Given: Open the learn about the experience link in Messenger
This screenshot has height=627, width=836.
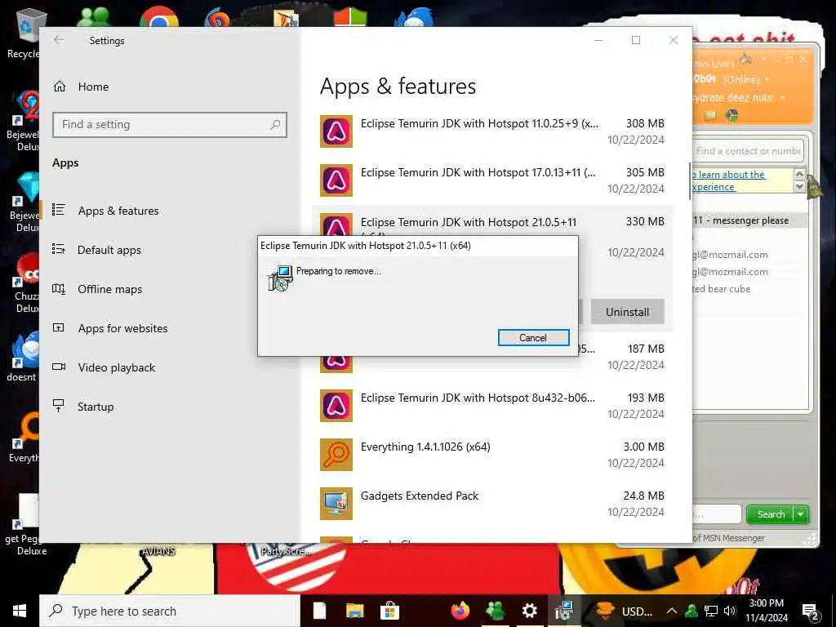Looking at the screenshot, I should click(728, 180).
